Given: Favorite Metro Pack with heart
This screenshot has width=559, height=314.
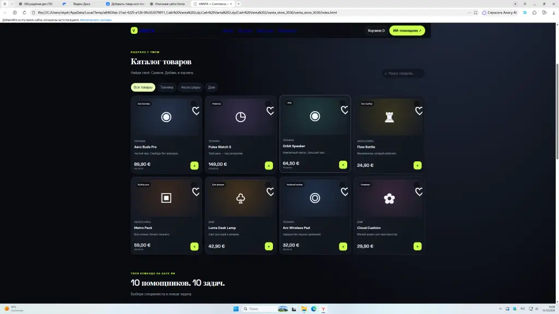Looking at the screenshot, I should coord(196,192).
